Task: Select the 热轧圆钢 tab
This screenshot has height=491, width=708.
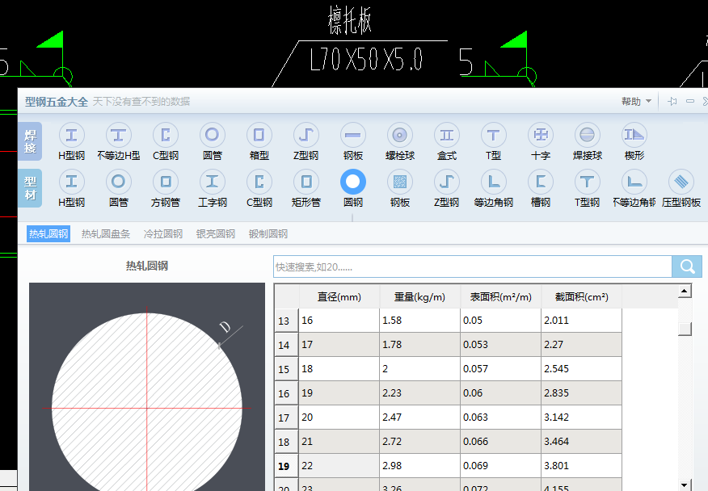Action: (x=48, y=233)
